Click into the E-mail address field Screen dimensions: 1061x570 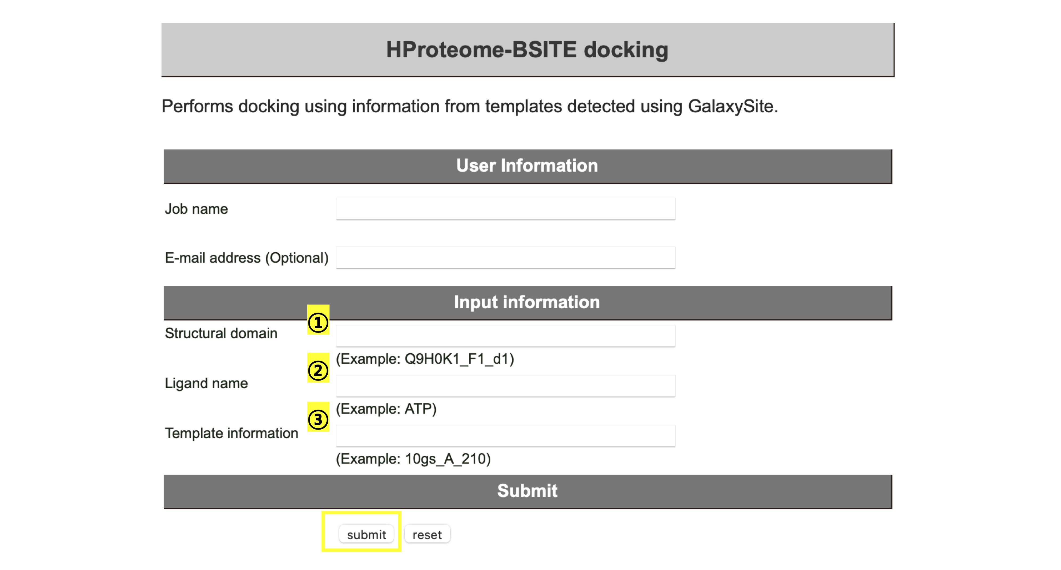(x=505, y=258)
